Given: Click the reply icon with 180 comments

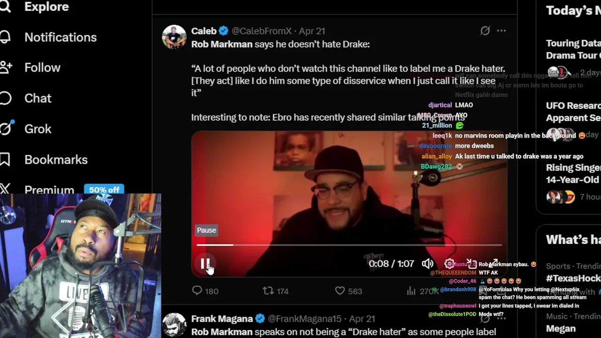Looking at the screenshot, I should (x=197, y=291).
